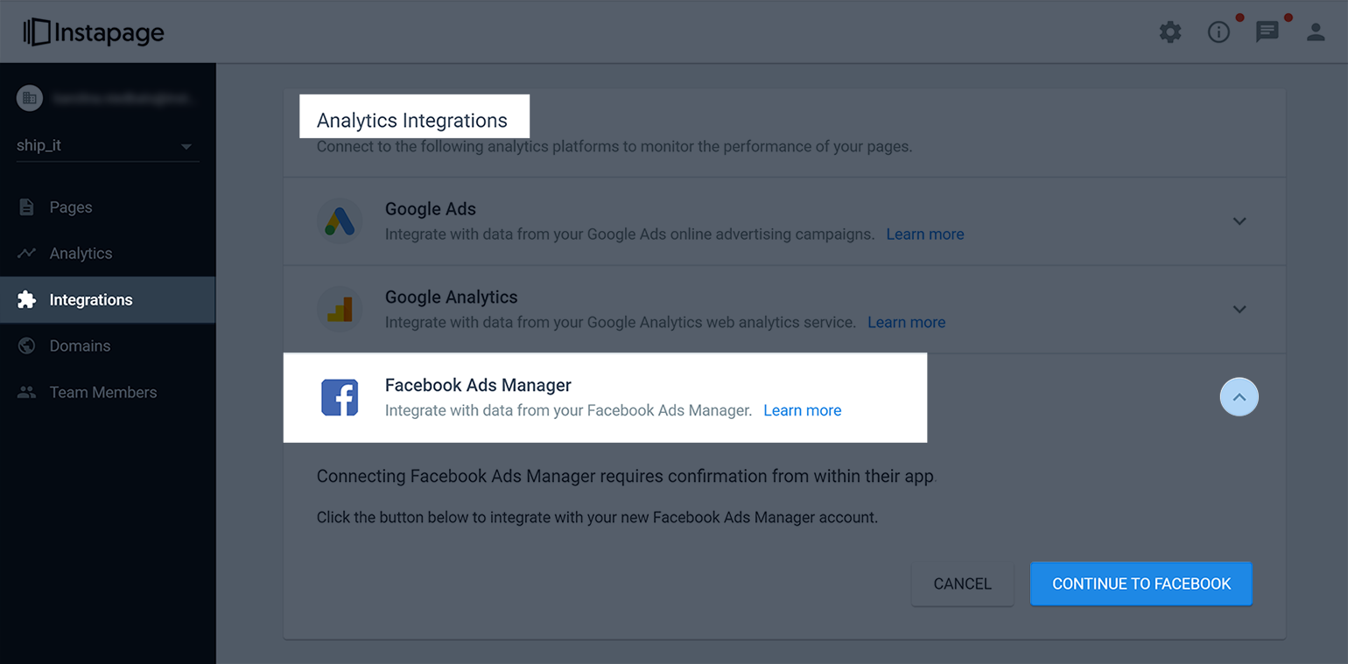Screen dimensions: 1348x664
Task: Go to Team Members in sidebar
Action: [x=108, y=393]
